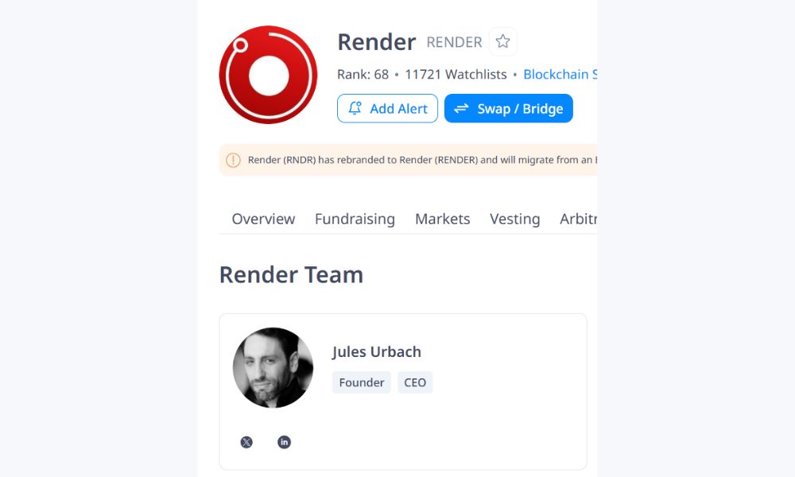Click the warning icon in the rebrand notice
This screenshot has width=795, height=477.
tap(233, 160)
